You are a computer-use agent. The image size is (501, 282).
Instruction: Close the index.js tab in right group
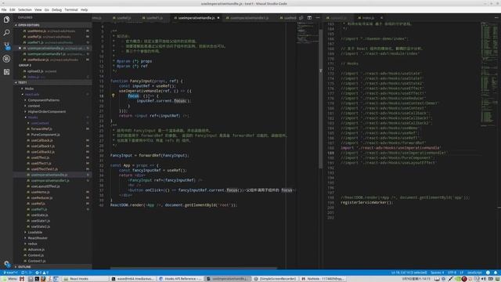[x=381, y=18]
